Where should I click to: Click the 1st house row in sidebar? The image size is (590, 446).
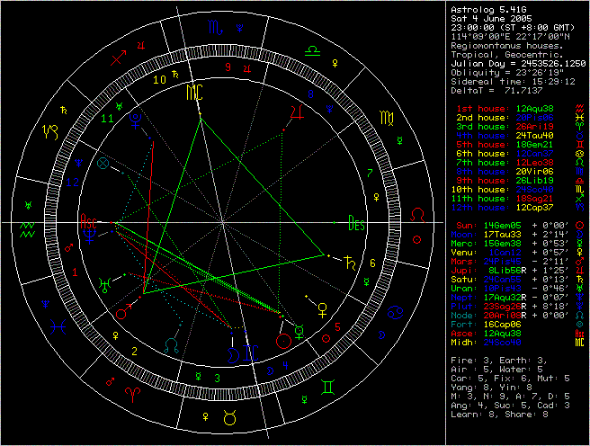(515, 108)
